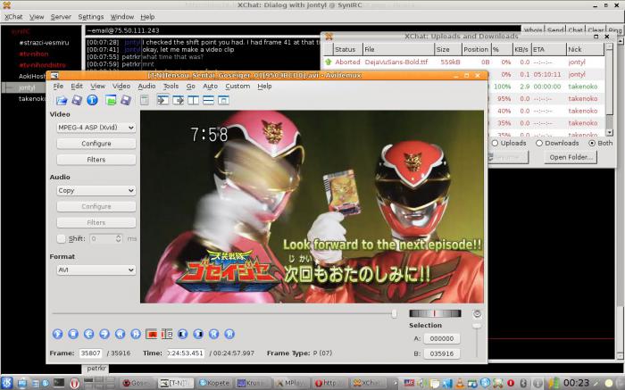Select the input preview mode icon
The height and width of the screenshot is (390, 625).
point(162,100)
